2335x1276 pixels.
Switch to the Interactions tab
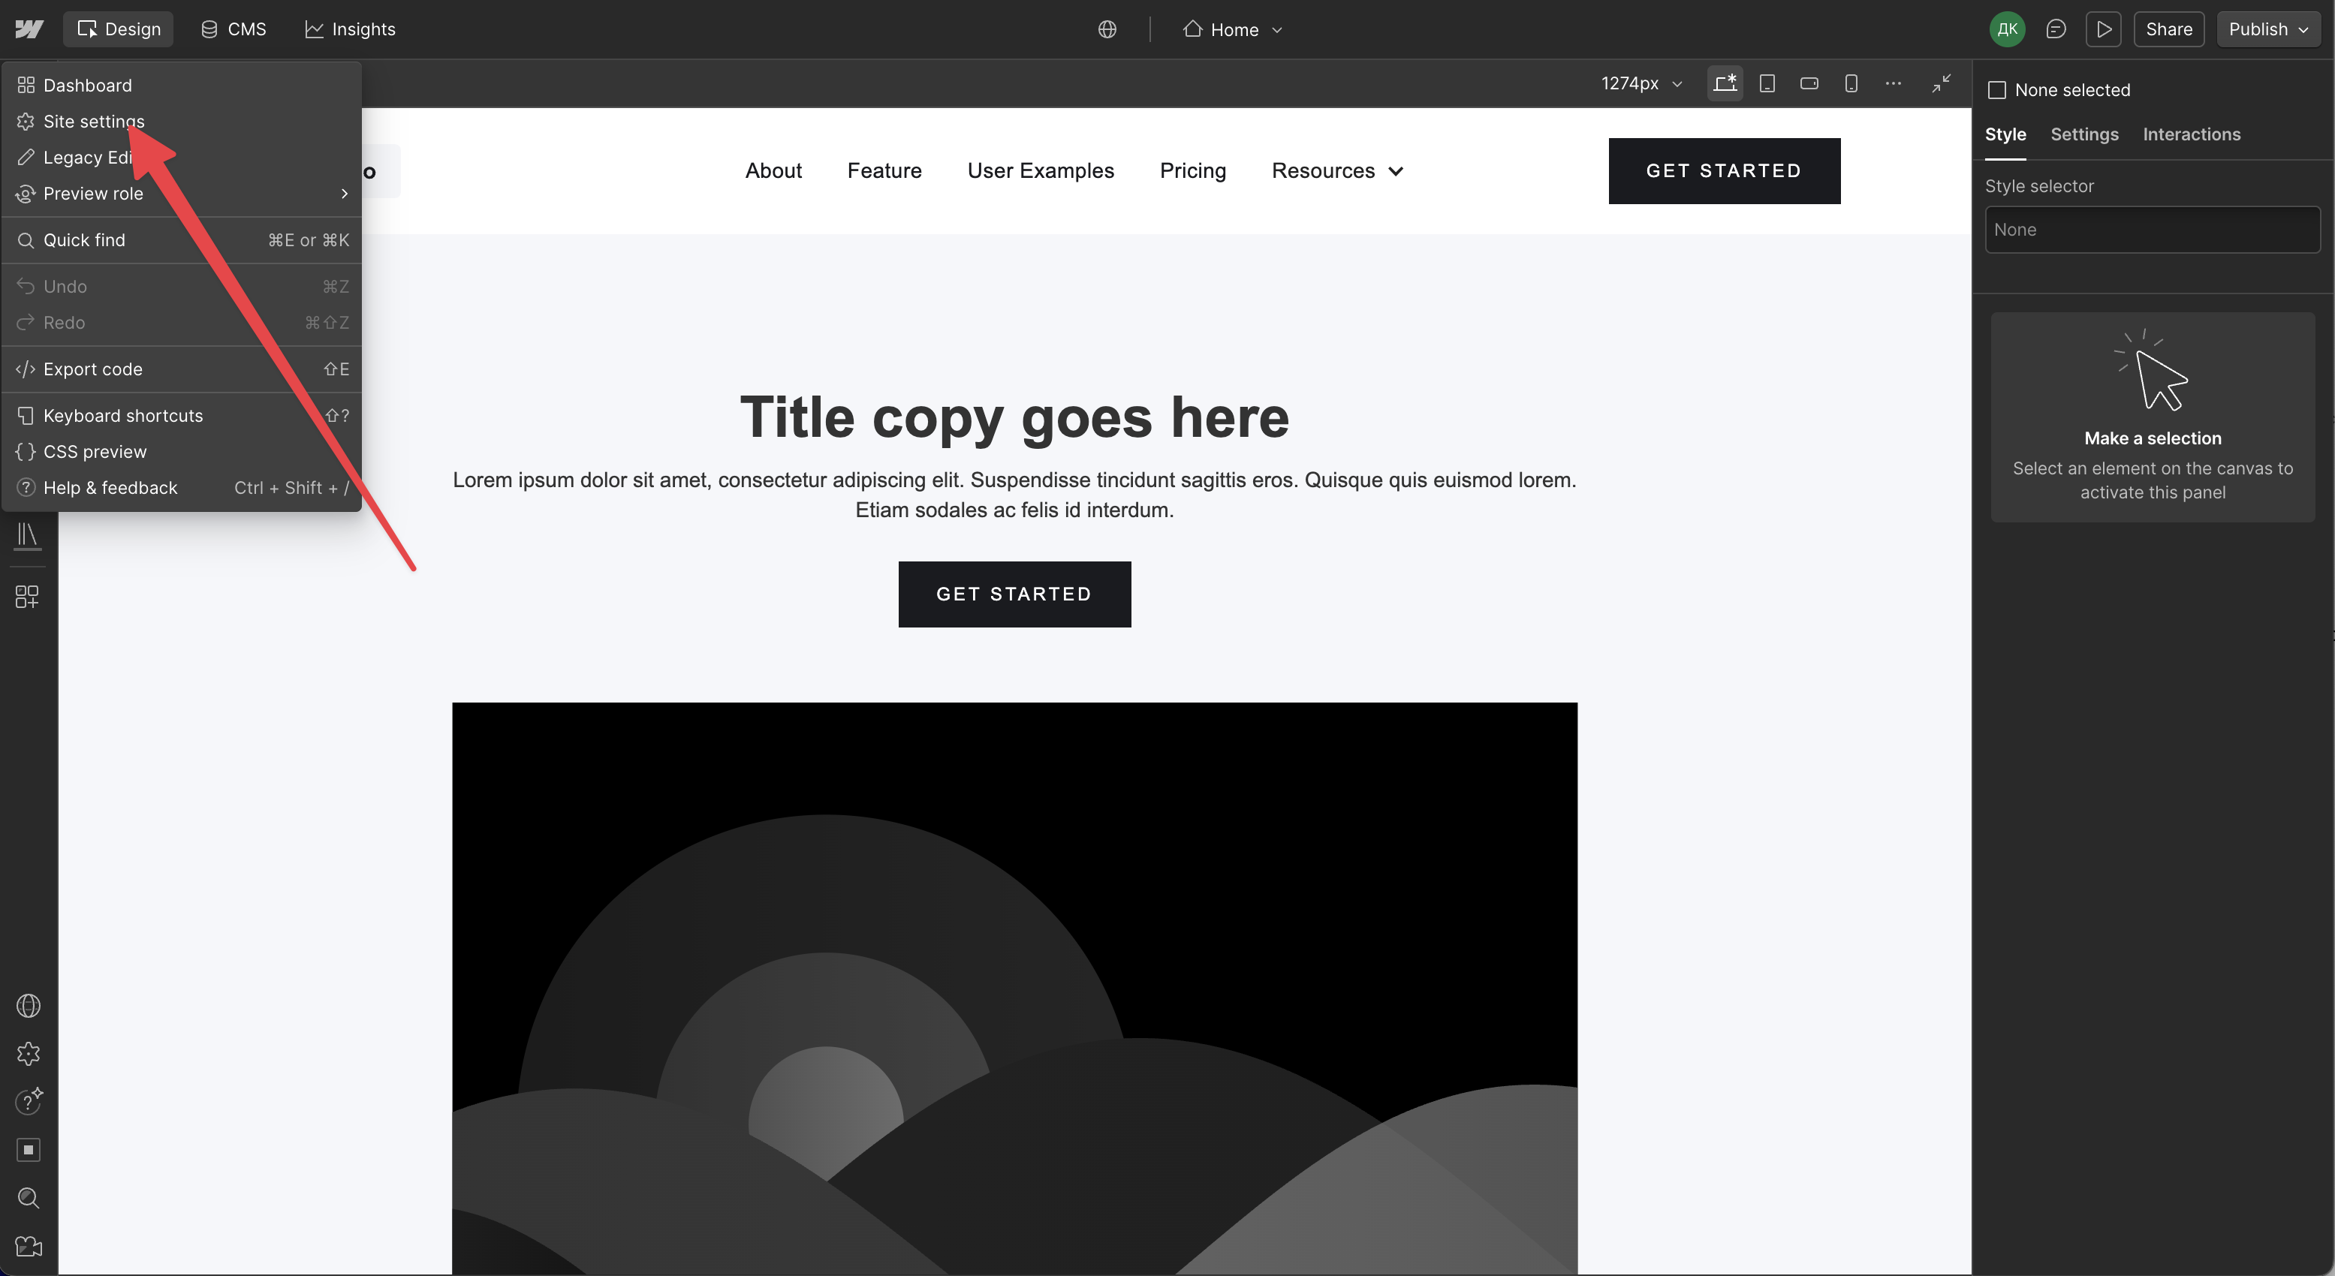coord(2191,134)
